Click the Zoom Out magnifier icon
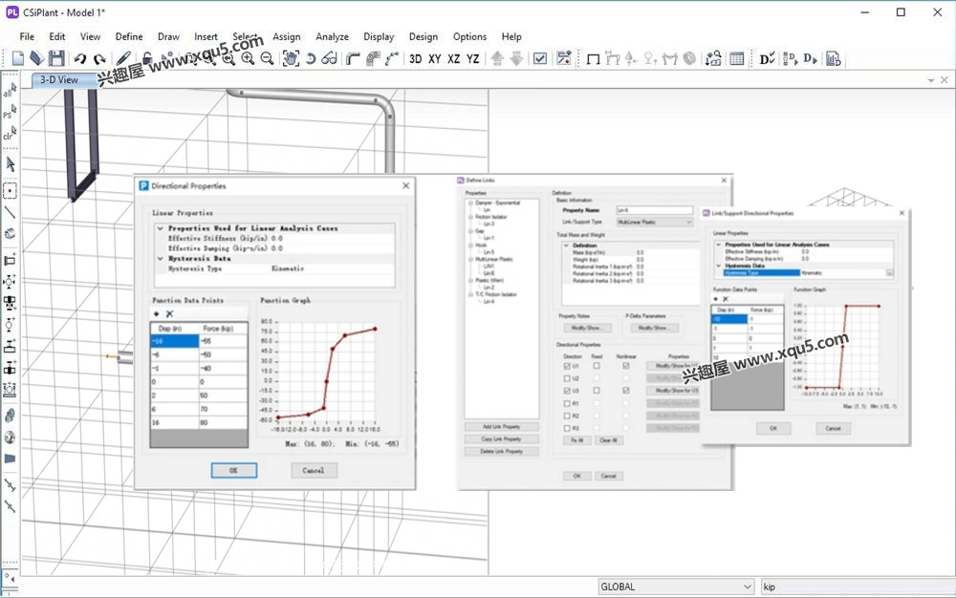956x598 pixels. click(x=267, y=58)
